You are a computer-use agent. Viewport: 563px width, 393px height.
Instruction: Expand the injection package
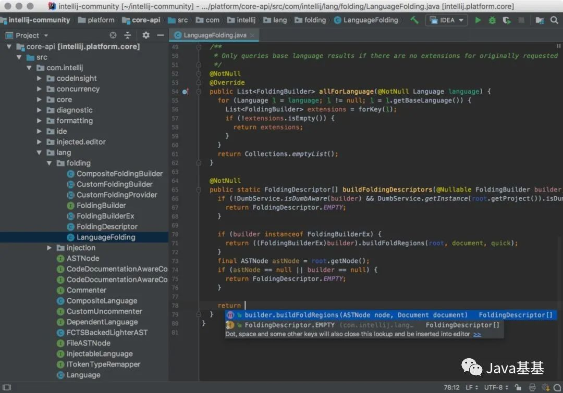tap(49, 248)
